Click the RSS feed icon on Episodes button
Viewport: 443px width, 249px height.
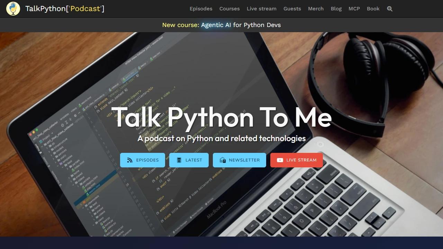pos(130,160)
